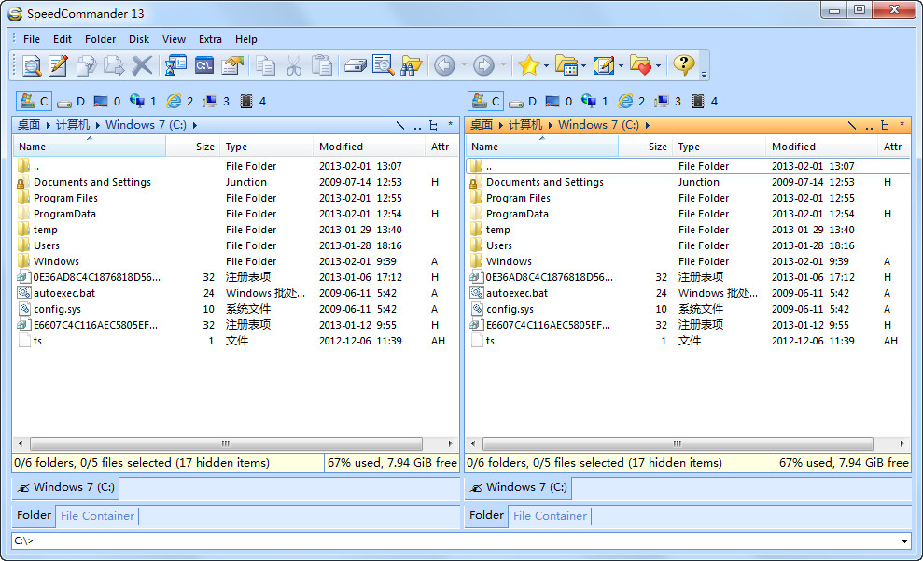The width and height of the screenshot is (923, 561).
Task: Click the View file magnifier toolbar icon
Action: pos(31,65)
